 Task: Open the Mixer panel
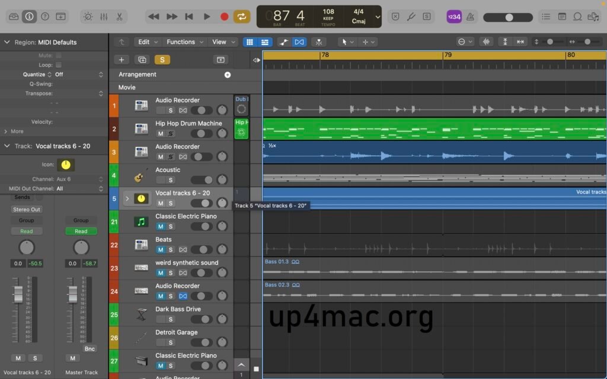click(104, 17)
